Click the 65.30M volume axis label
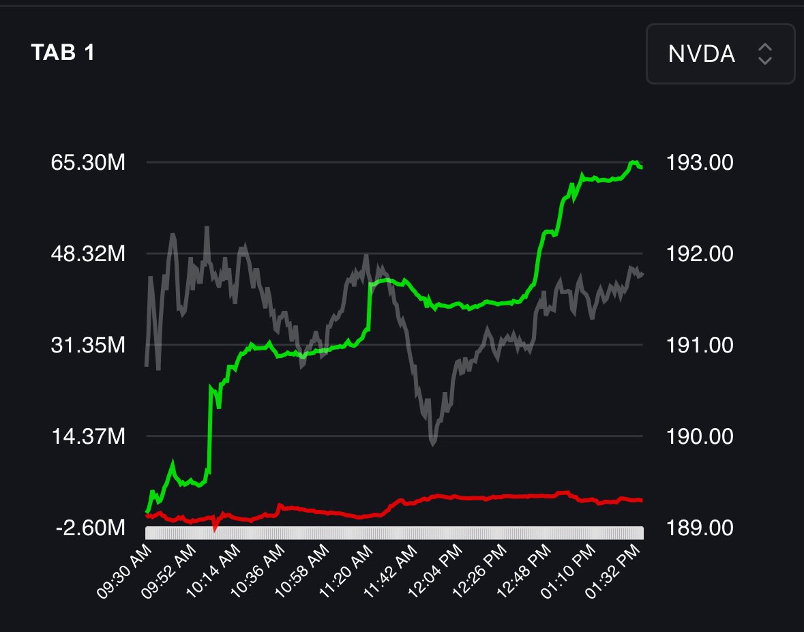 [x=89, y=163]
